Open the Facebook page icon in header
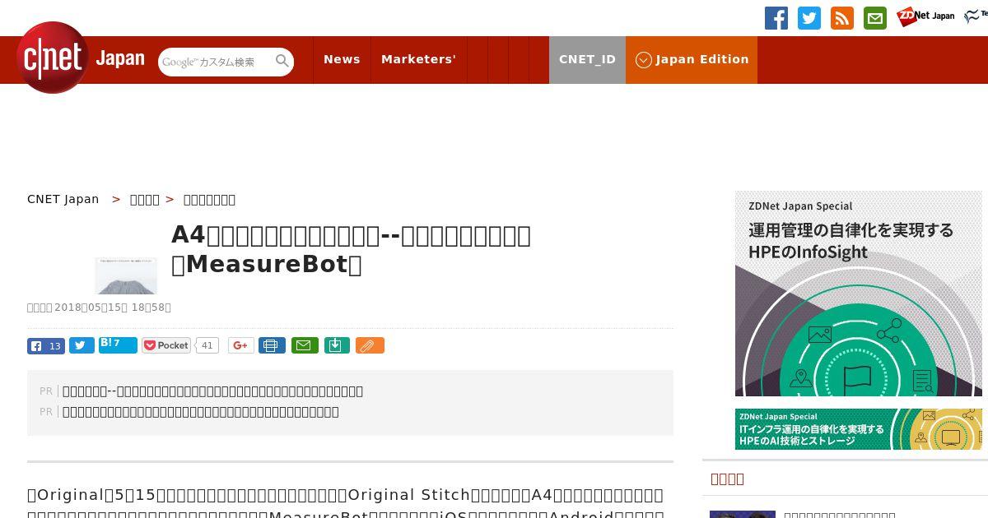This screenshot has width=988, height=518. (776, 17)
